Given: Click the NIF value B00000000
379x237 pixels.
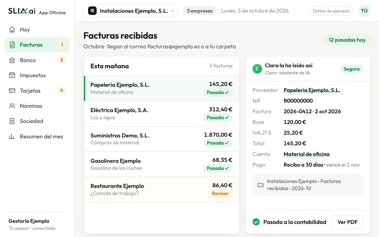Looking at the screenshot, I should (x=298, y=101).
